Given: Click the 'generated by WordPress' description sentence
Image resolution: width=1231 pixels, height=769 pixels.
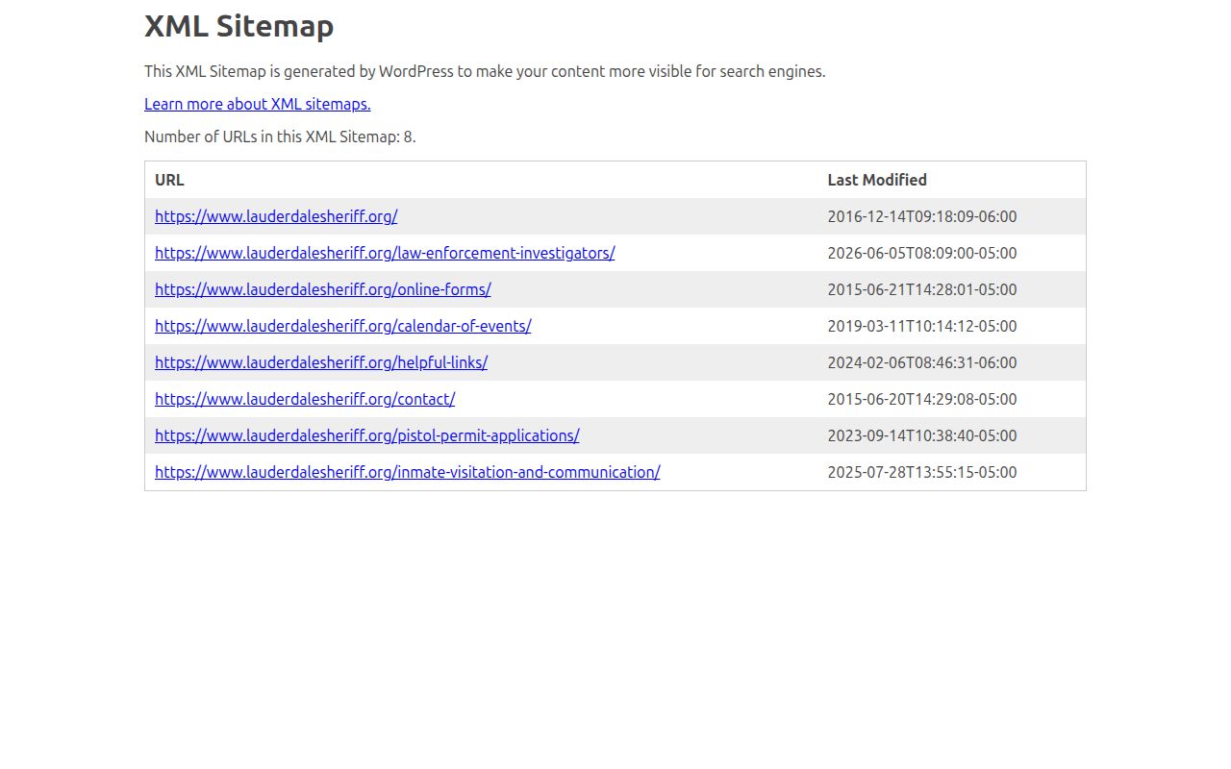Looking at the screenshot, I should (485, 71).
